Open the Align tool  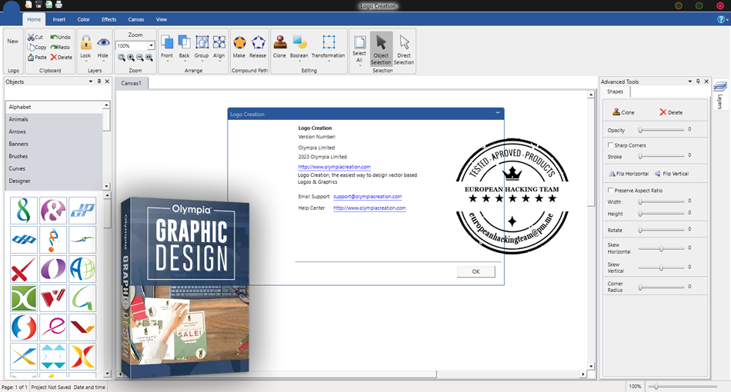pyautogui.click(x=219, y=48)
